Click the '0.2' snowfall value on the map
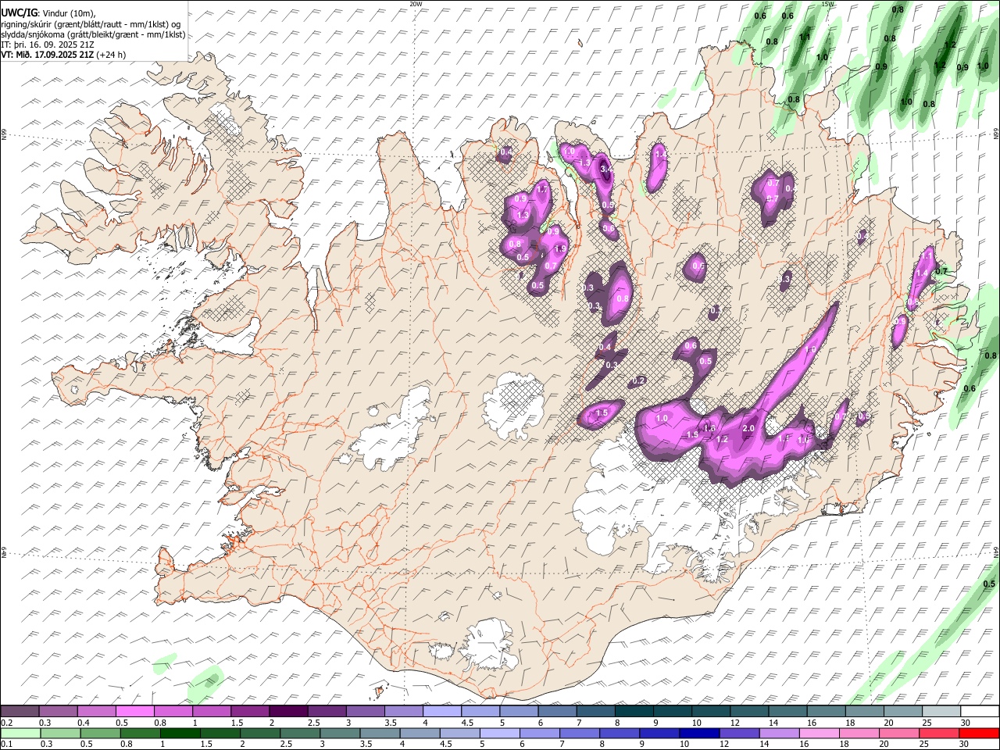The image size is (1000, 750). point(638,380)
